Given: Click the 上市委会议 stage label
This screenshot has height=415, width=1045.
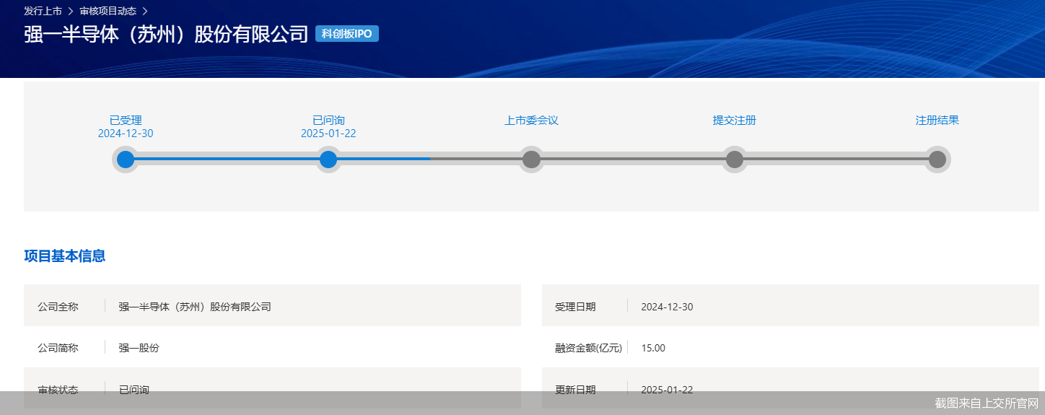Looking at the screenshot, I should [531, 121].
